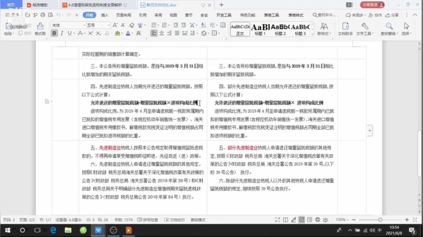Click the character shading icon

pos(139,33)
